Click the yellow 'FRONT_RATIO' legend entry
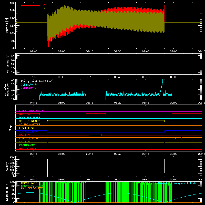The height and width of the screenshot is (205, 205). 29,183
